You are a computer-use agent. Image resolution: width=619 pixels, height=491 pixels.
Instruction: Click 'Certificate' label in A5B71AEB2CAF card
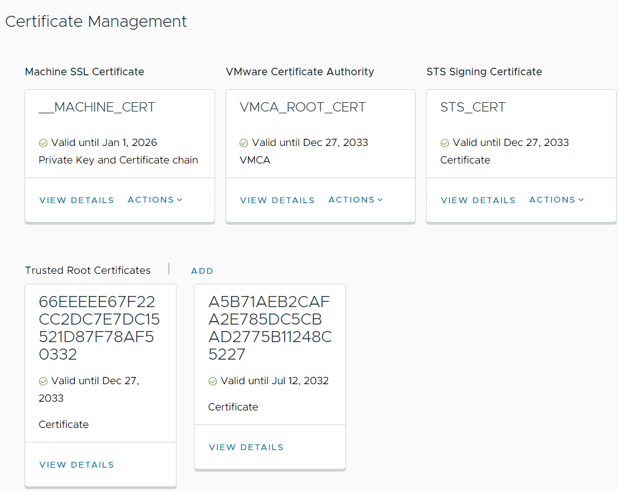pyautogui.click(x=233, y=407)
